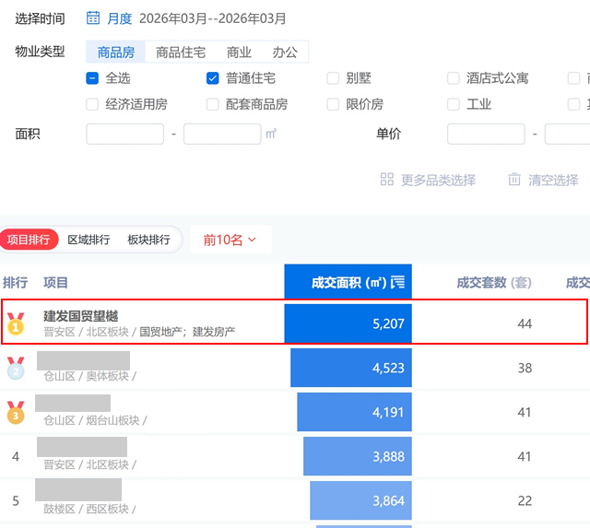
Task: Open the 建发国贸望樾 project link
Action: (x=81, y=316)
